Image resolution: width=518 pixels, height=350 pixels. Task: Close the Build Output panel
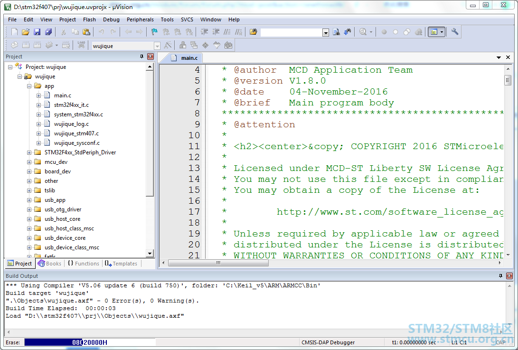coord(509,275)
